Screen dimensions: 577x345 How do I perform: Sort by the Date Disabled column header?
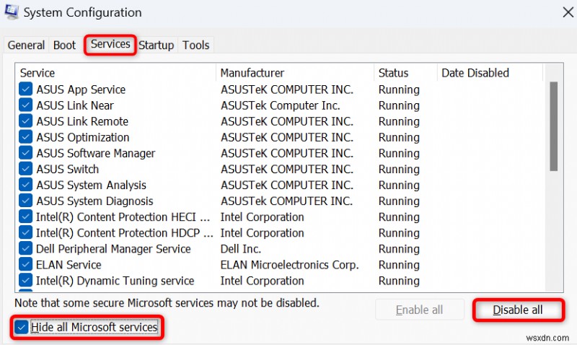490,72
